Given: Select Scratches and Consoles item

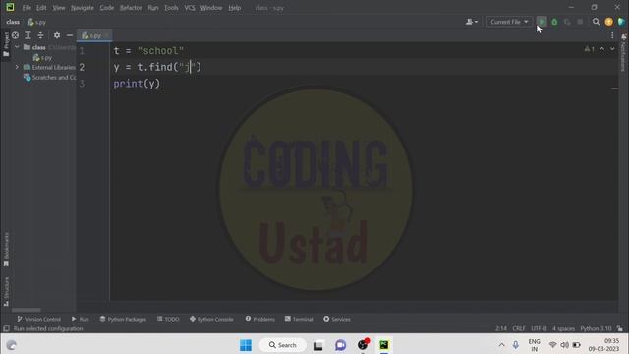Looking at the screenshot, I should tap(50, 77).
